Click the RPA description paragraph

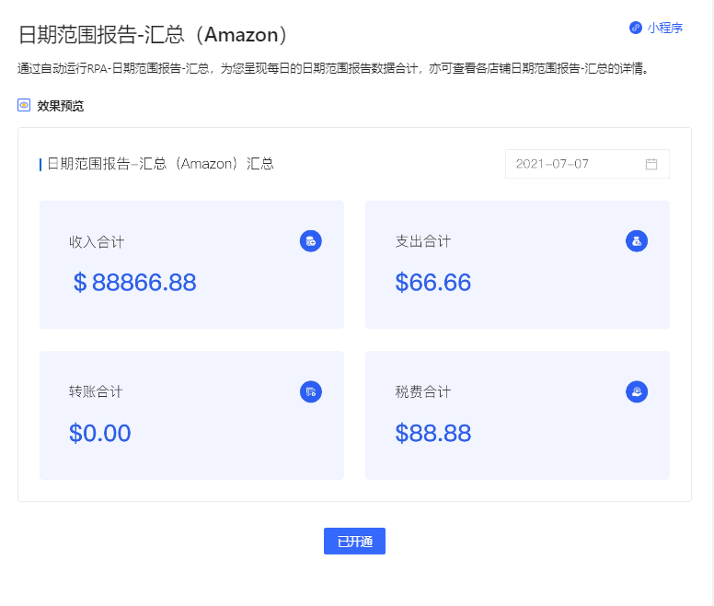pyautogui.click(x=333, y=68)
